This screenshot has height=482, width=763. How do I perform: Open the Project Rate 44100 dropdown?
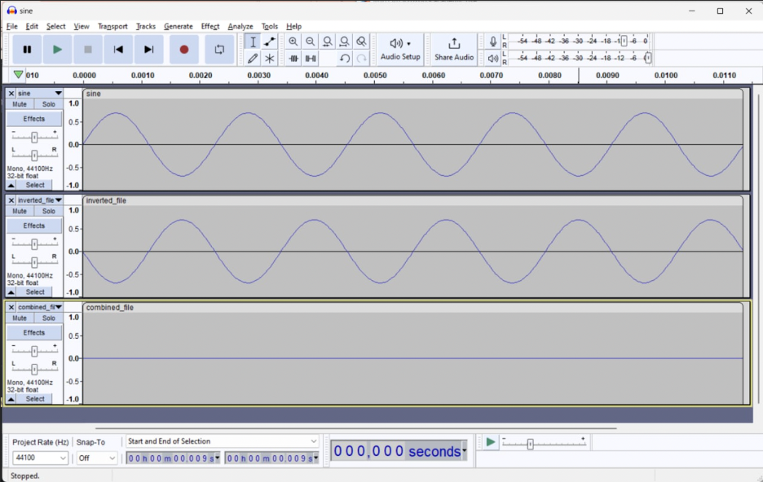click(x=40, y=458)
